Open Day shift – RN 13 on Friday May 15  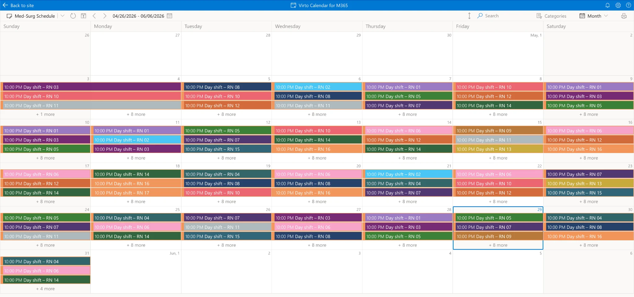pos(498,149)
